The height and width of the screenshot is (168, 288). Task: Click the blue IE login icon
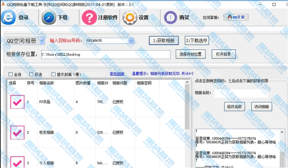8,17
